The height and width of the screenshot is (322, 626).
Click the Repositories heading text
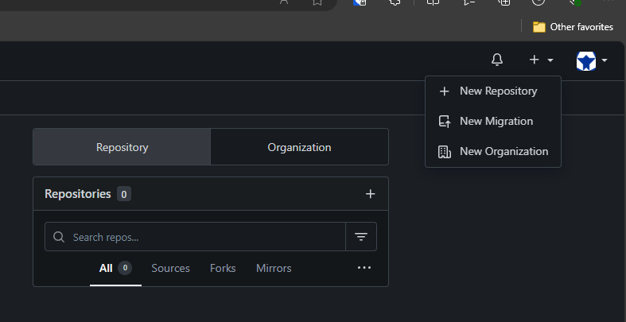[78, 194]
